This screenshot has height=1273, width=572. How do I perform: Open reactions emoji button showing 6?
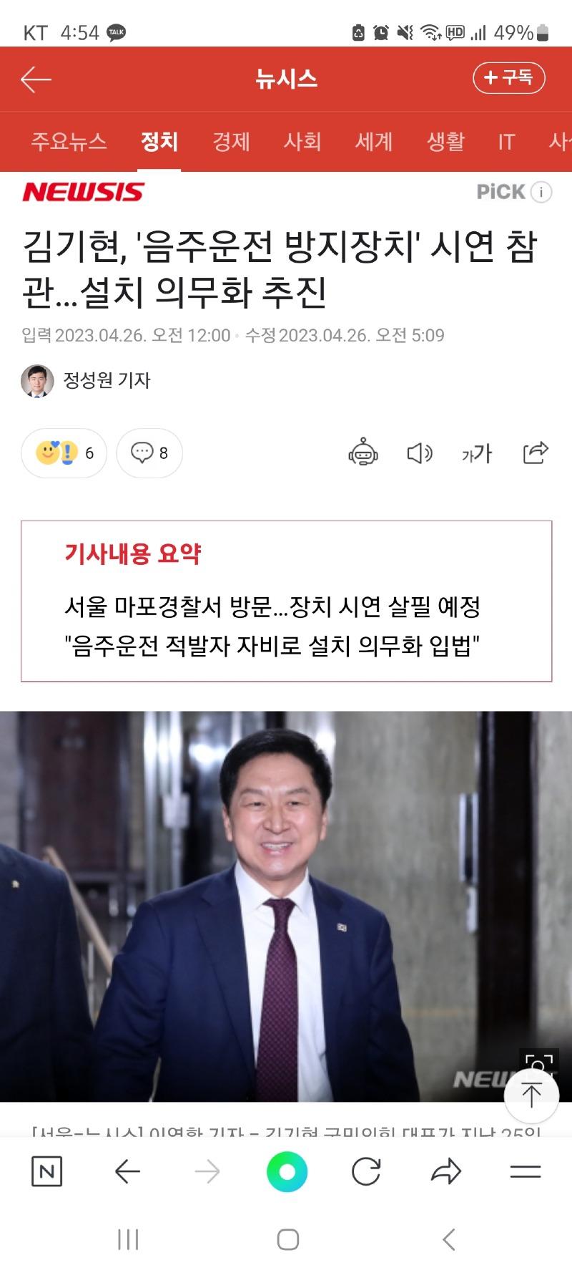64,452
